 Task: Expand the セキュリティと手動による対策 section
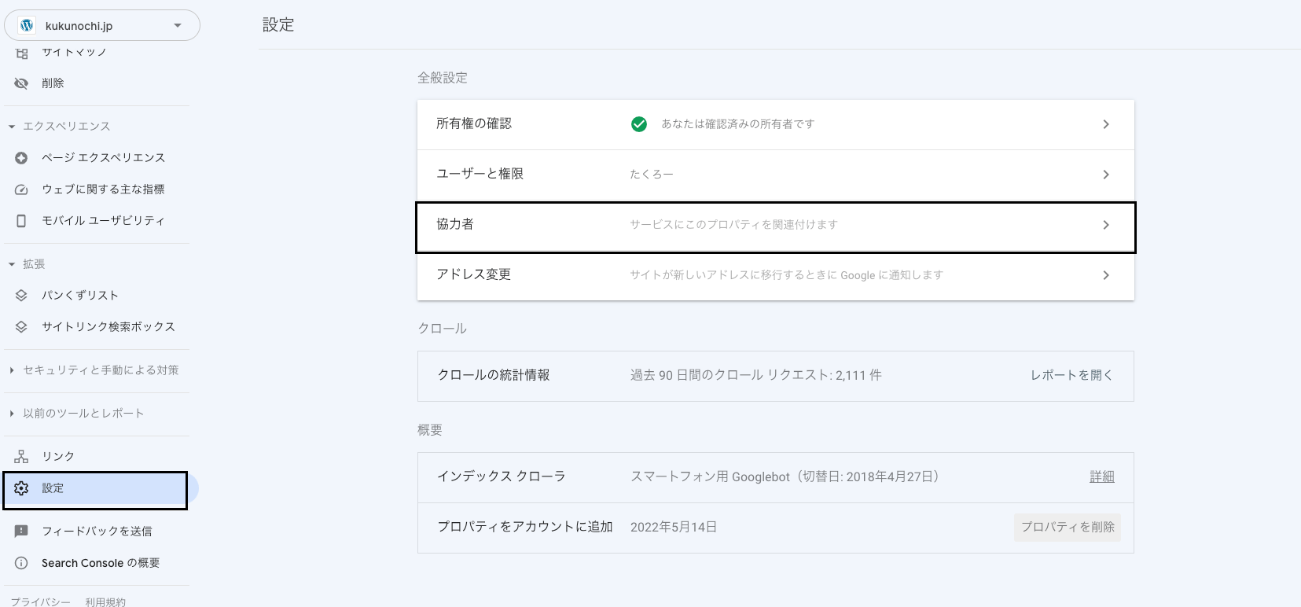click(x=12, y=370)
